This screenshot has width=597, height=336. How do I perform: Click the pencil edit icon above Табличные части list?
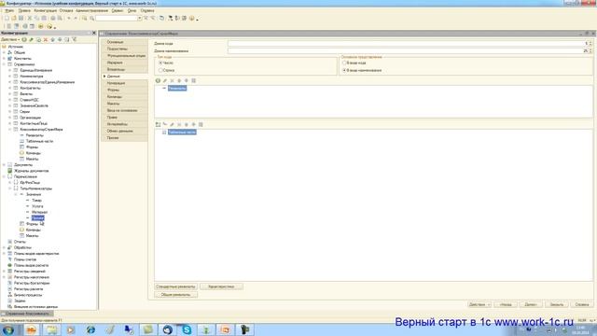pyautogui.click(x=172, y=124)
